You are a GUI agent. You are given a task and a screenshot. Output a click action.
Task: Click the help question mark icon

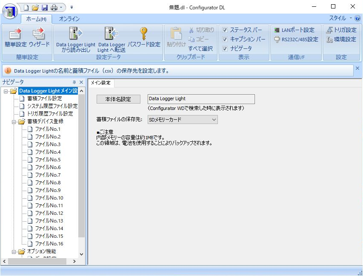point(357,18)
